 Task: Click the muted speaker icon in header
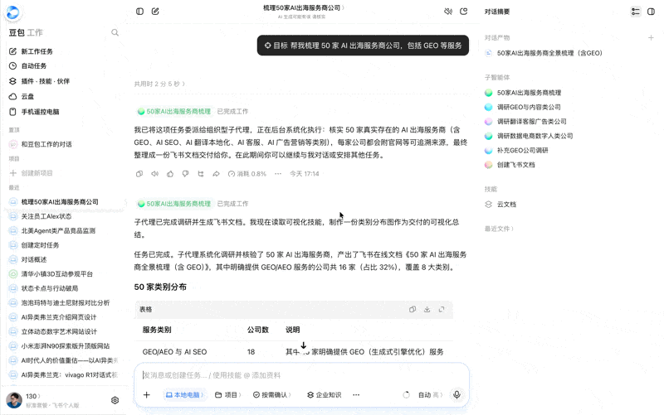click(x=448, y=12)
